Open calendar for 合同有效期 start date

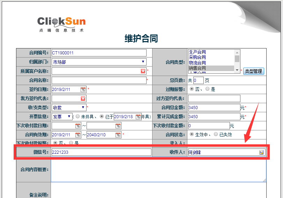[x=83, y=135]
